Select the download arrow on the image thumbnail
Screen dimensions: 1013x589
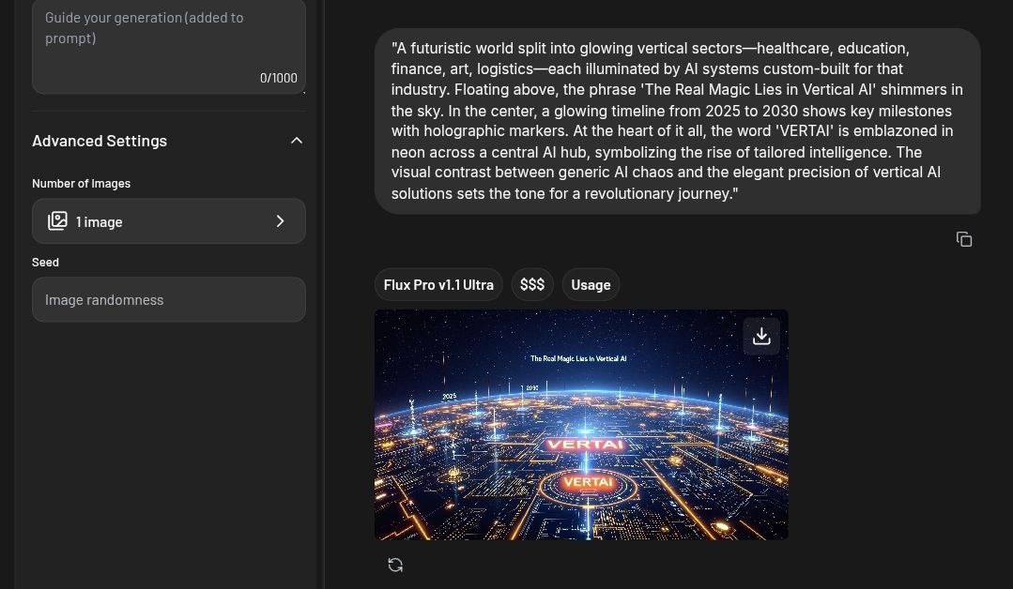(x=761, y=335)
